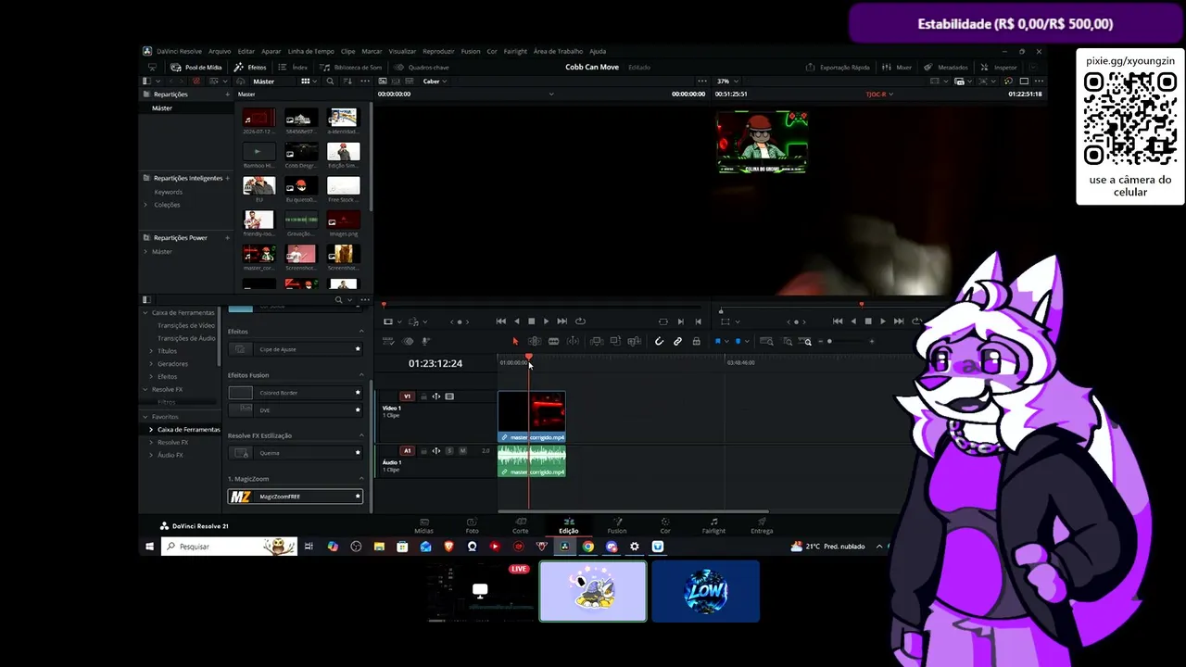Play the source viewer forward
Viewport: 1186px width, 667px height.
click(x=546, y=321)
